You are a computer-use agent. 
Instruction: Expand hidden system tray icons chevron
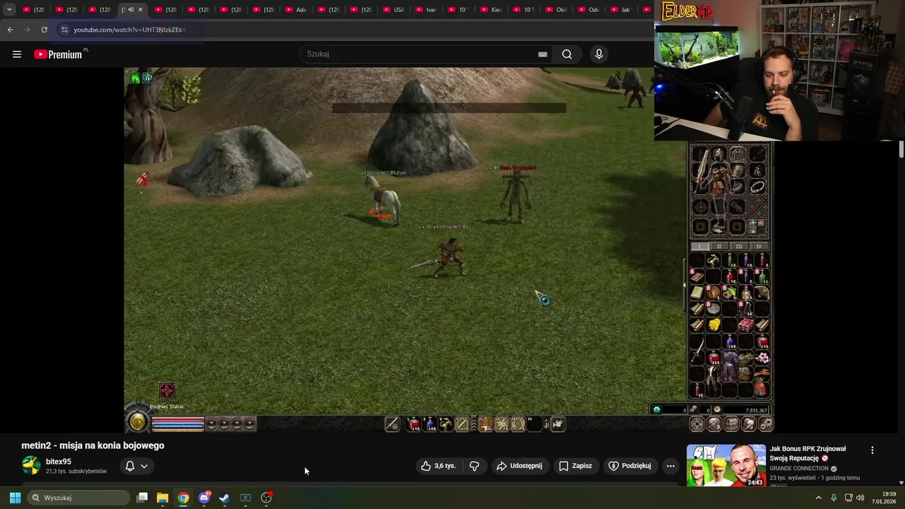coord(819,498)
